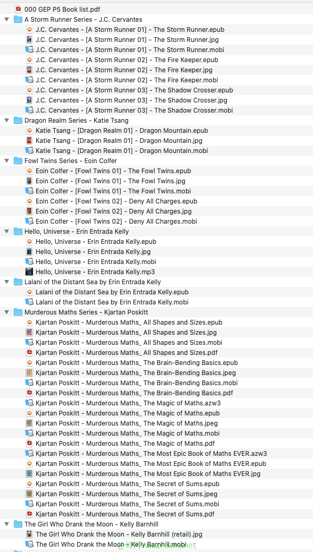
Task: Collapse the Lalani of the Distant Sea folder
Action: 6,282
